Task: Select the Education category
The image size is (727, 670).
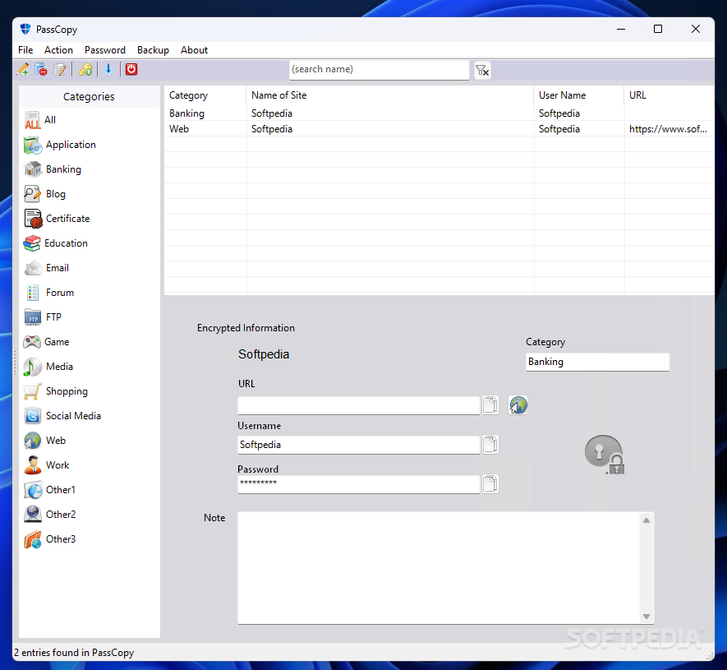Action: pyautogui.click(x=56, y=243)
